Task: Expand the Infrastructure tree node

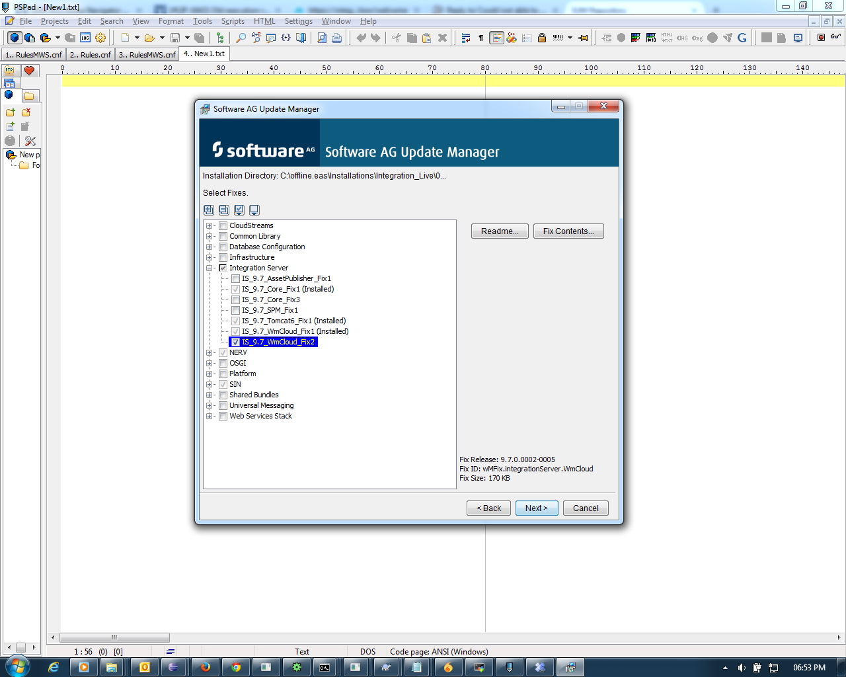Action: click(210, 257)
